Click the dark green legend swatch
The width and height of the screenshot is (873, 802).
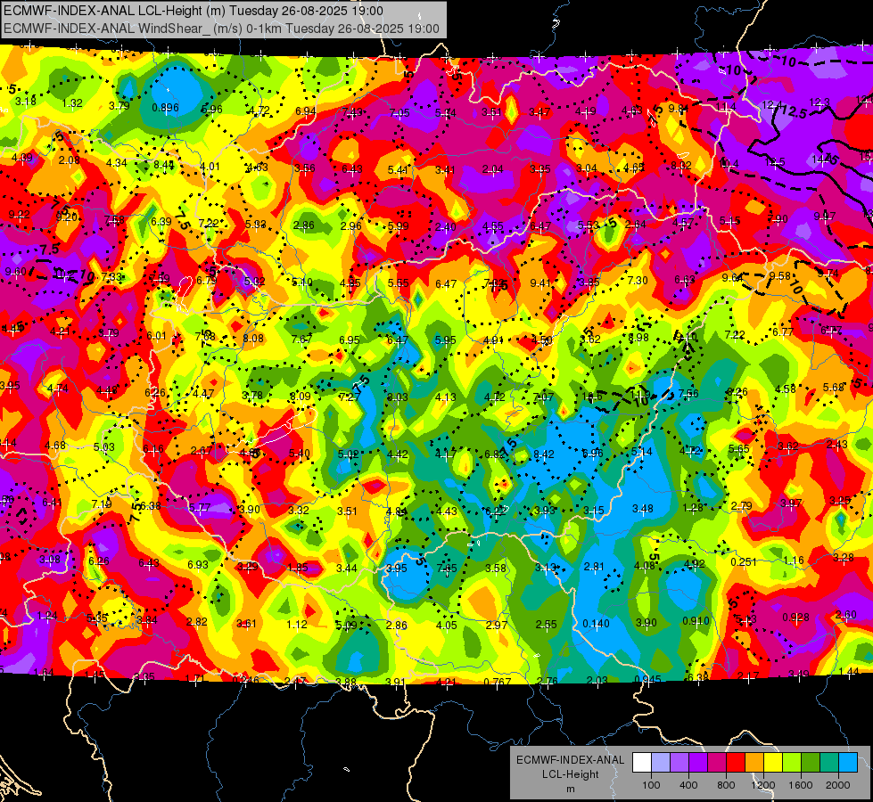point(811,763)
